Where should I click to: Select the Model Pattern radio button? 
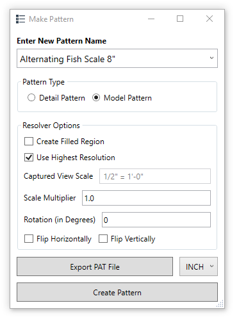coord(96,98)
